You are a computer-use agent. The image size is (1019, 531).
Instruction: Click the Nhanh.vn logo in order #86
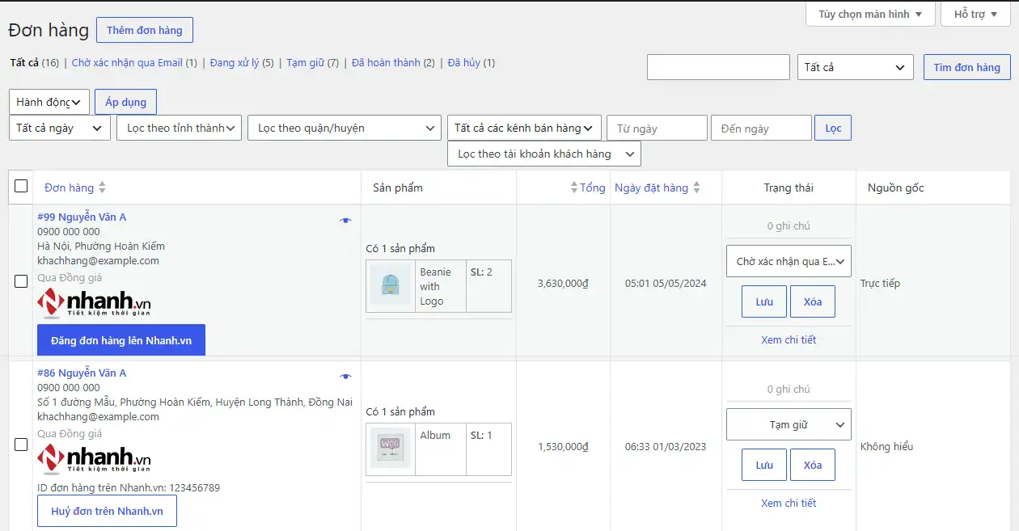click(x=94, y=459)
